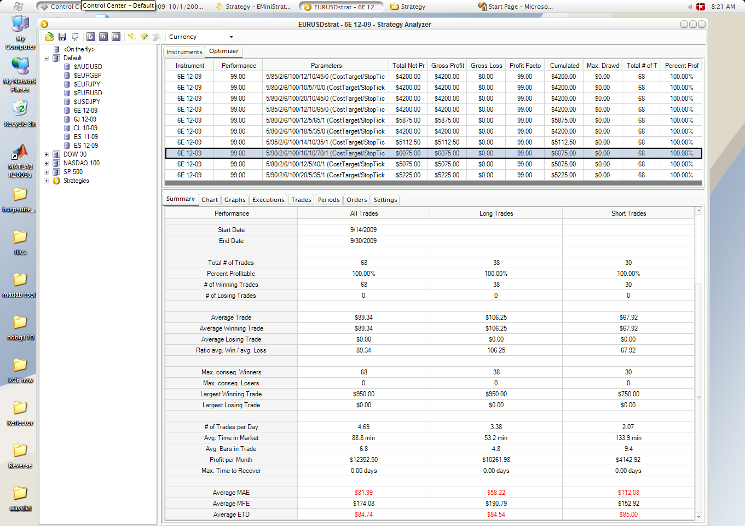Click the optimizer results horizontal scrollbar

tap(434, 183)
